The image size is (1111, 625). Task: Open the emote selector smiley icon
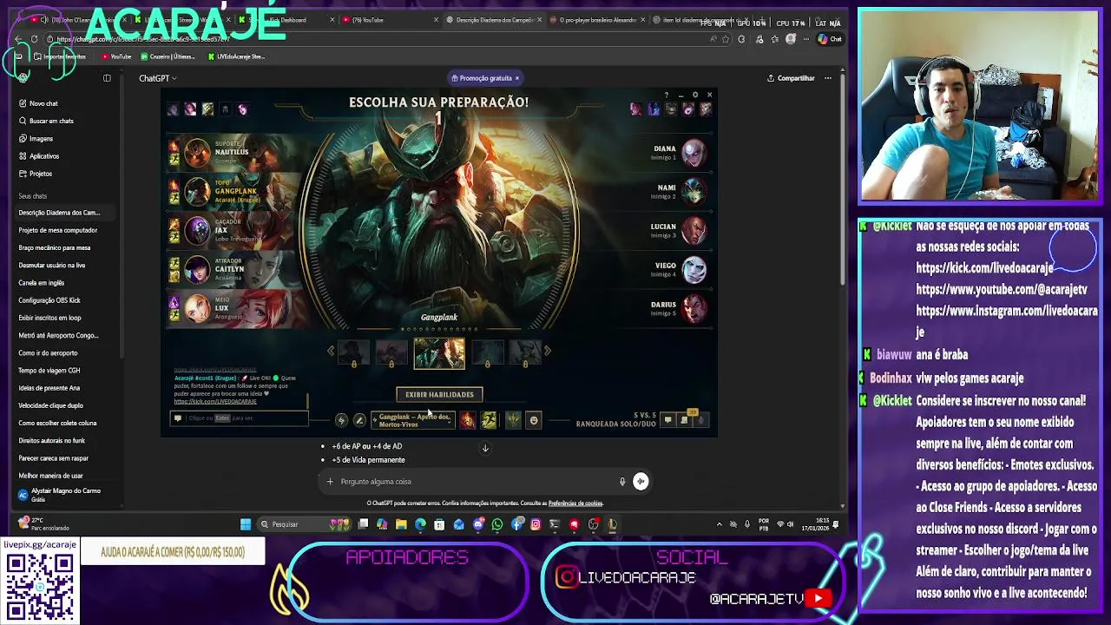point(534,420)
